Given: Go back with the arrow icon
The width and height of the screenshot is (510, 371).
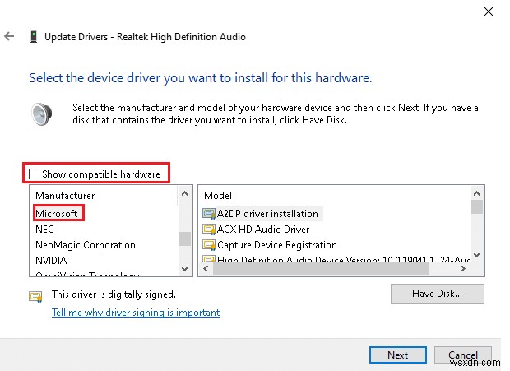Looking at the screenshot, I should coord(9,36).
